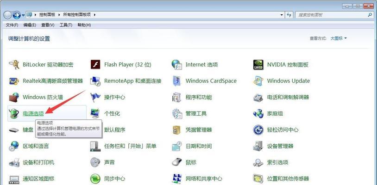The width and height of the screenshot is (377, 185).
Task: Open the 轻松访问中心 icon
Action: click(258, 130)
